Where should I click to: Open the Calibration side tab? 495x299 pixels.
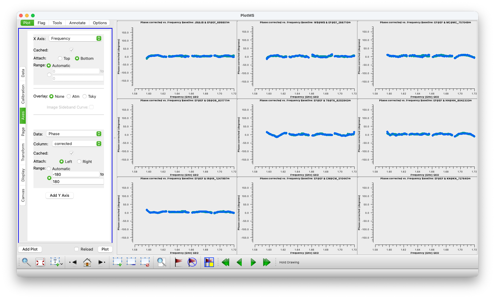23,94
